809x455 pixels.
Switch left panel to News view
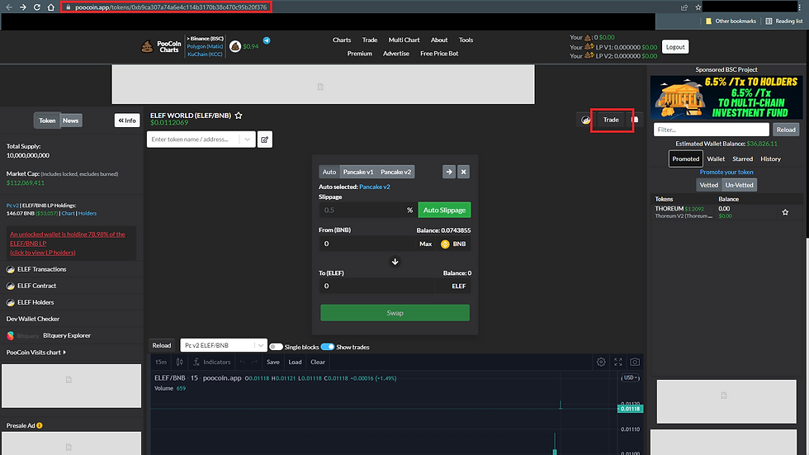[71, 121]
